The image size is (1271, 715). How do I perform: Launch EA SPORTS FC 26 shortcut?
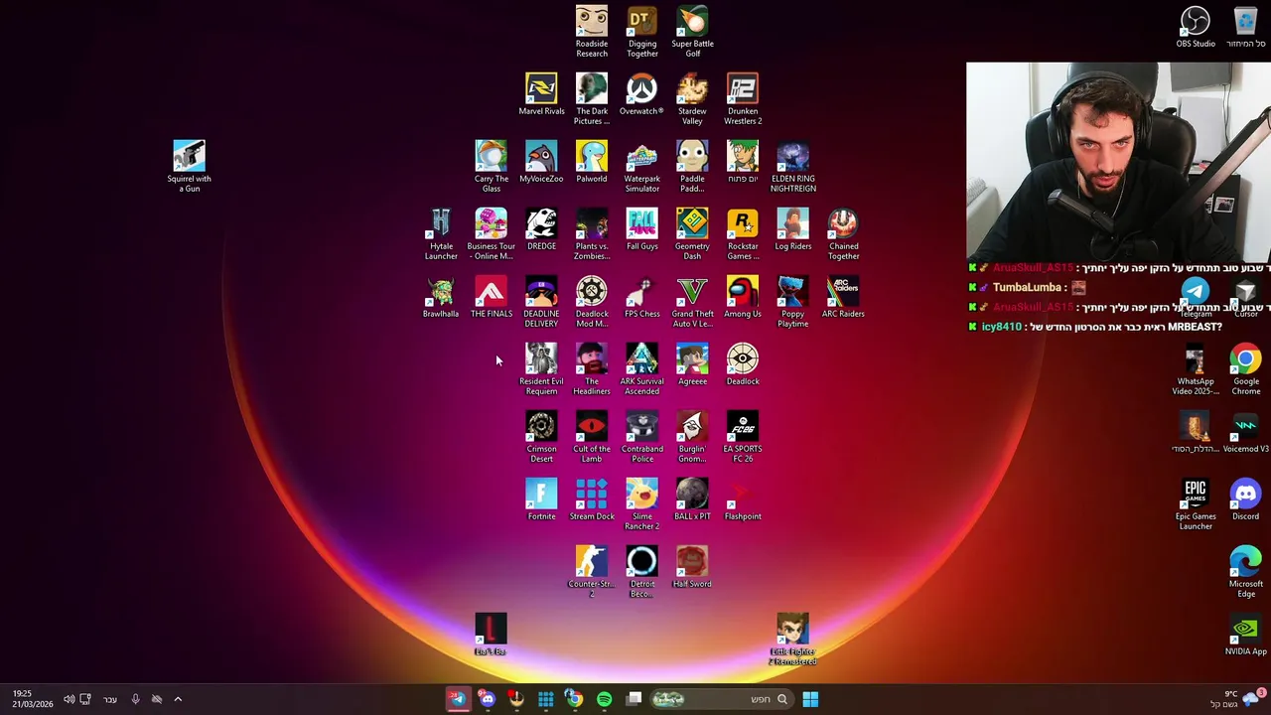743,437
